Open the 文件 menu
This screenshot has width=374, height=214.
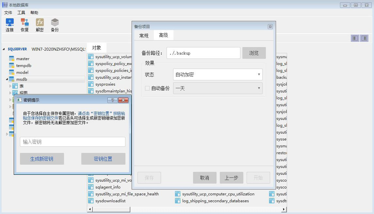(8, 13)
